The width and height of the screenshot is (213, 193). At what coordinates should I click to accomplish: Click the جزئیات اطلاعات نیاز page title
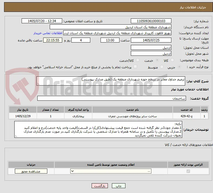tap(193, 7)
